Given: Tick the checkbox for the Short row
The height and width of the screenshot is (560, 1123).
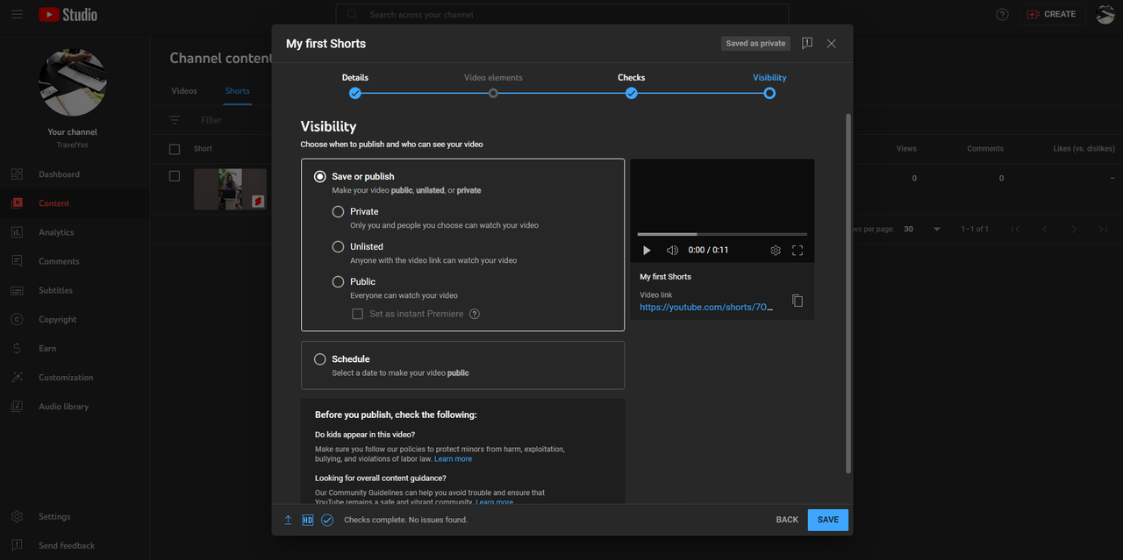Looking at the screenshot, I should [x=175, y=176].
